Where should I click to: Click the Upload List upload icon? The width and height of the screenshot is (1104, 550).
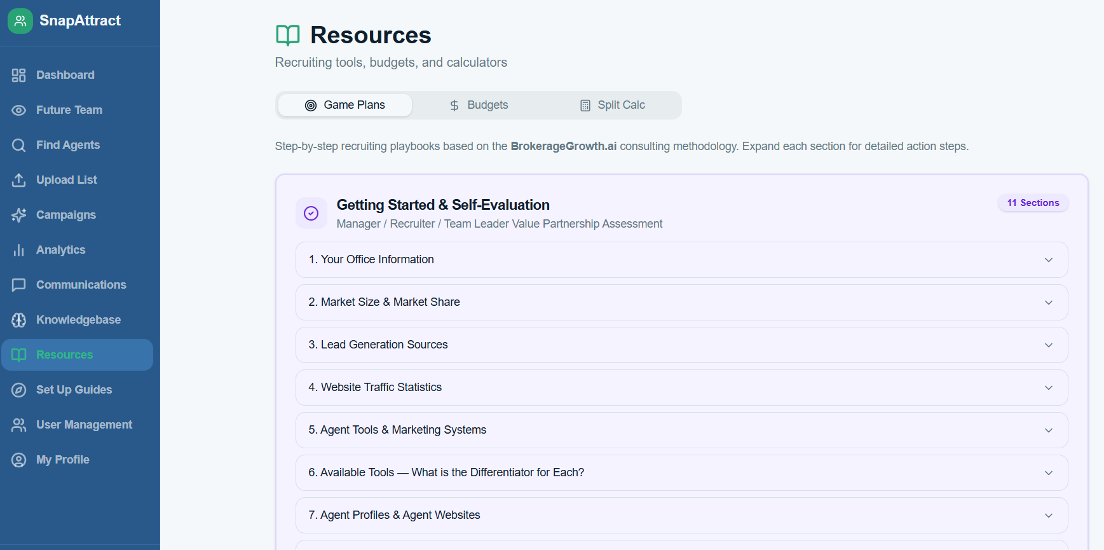pos(19,180)
